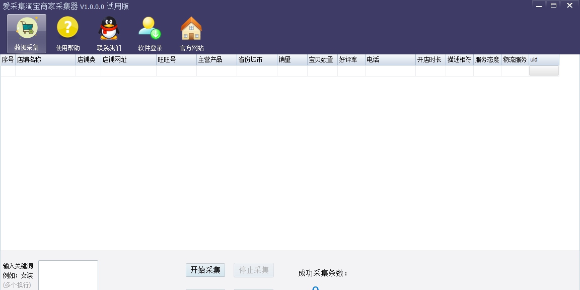
Task: Minimize the 爱采集淘宝商家采集器 window
Action: click(538, 5)
